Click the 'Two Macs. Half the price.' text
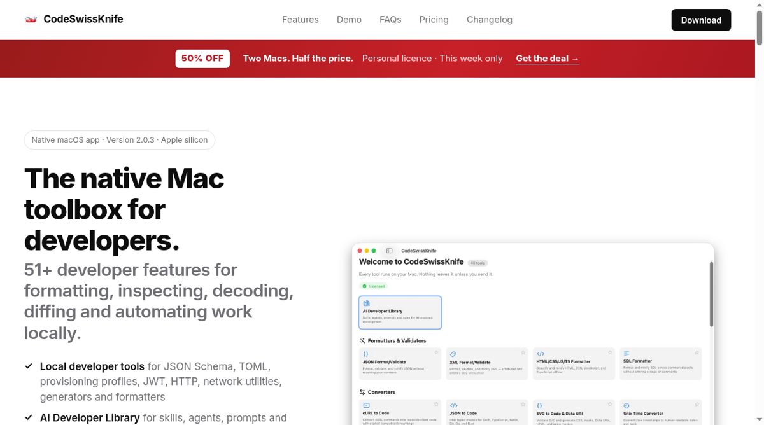The width and height of the screenshot is (764, 425). (x=298, y=59)
